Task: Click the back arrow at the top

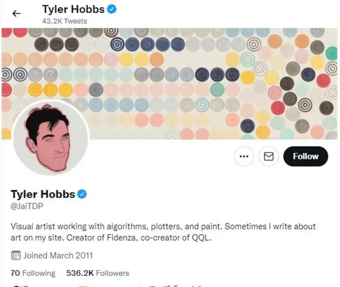Action: pos(16,14)
